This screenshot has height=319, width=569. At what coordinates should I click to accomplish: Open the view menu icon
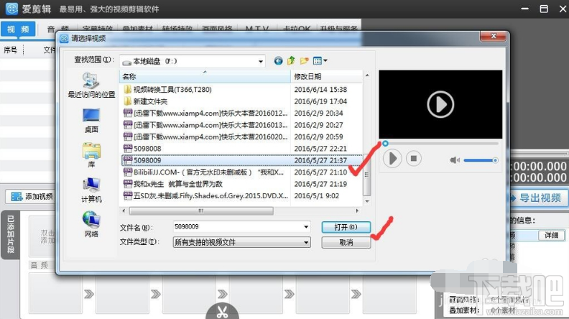point(320,61)
